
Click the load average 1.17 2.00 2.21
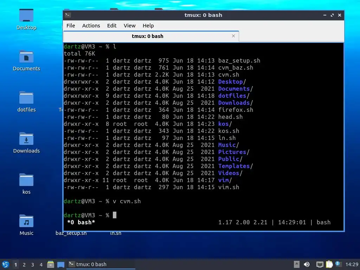[243, 222]
